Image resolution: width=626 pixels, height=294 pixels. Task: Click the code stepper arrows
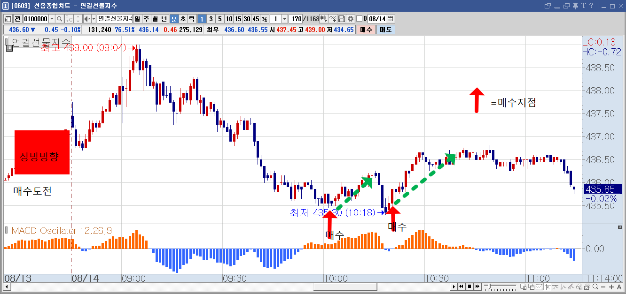(x=78, y=19)
